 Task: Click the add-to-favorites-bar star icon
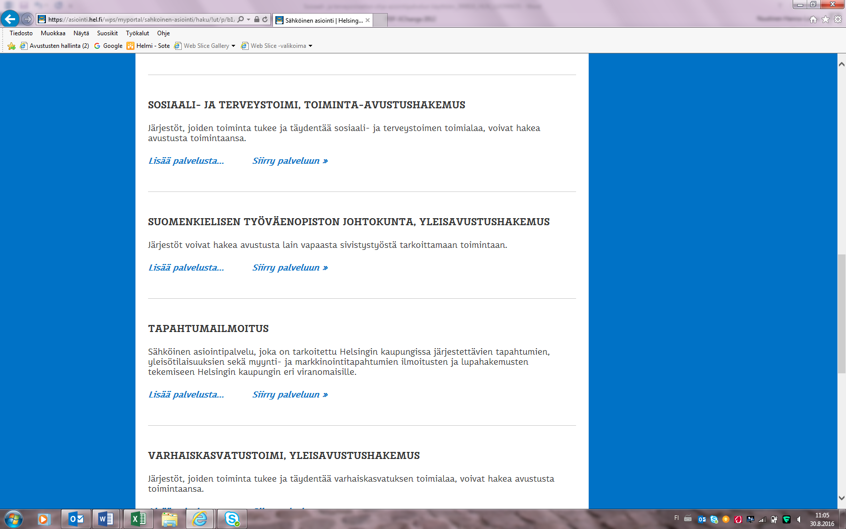(12, 46)
